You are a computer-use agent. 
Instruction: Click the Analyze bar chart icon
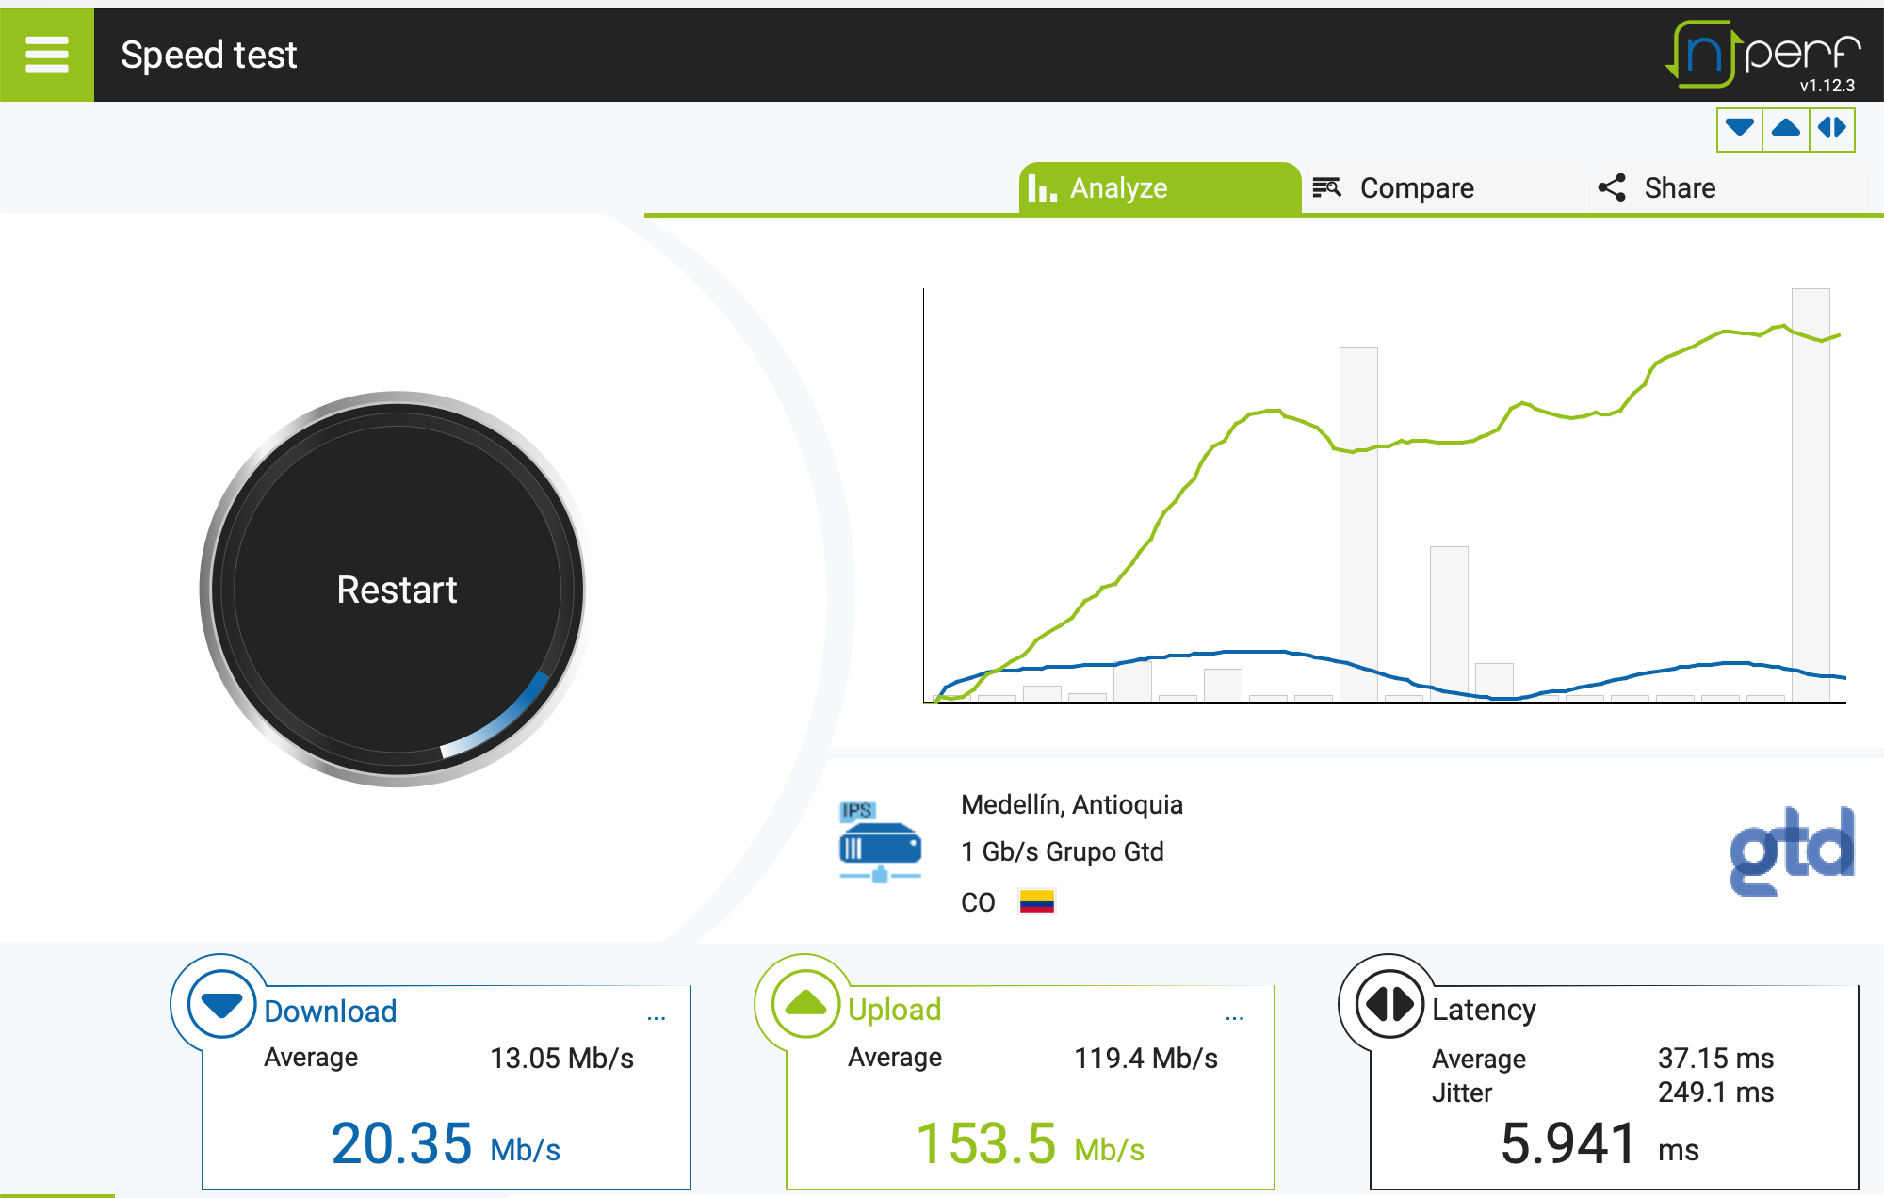point(1042,187)
